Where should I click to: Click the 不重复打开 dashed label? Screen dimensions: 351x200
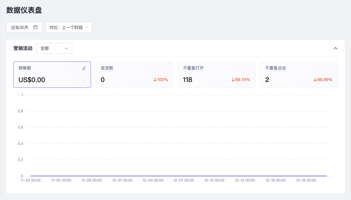point(193,68)
